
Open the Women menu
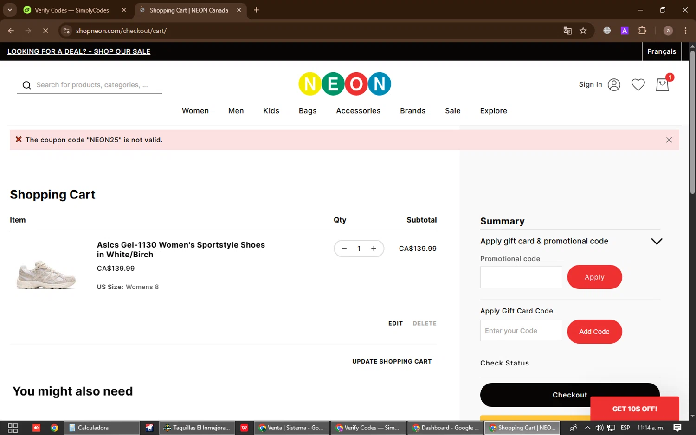point(195,111)
